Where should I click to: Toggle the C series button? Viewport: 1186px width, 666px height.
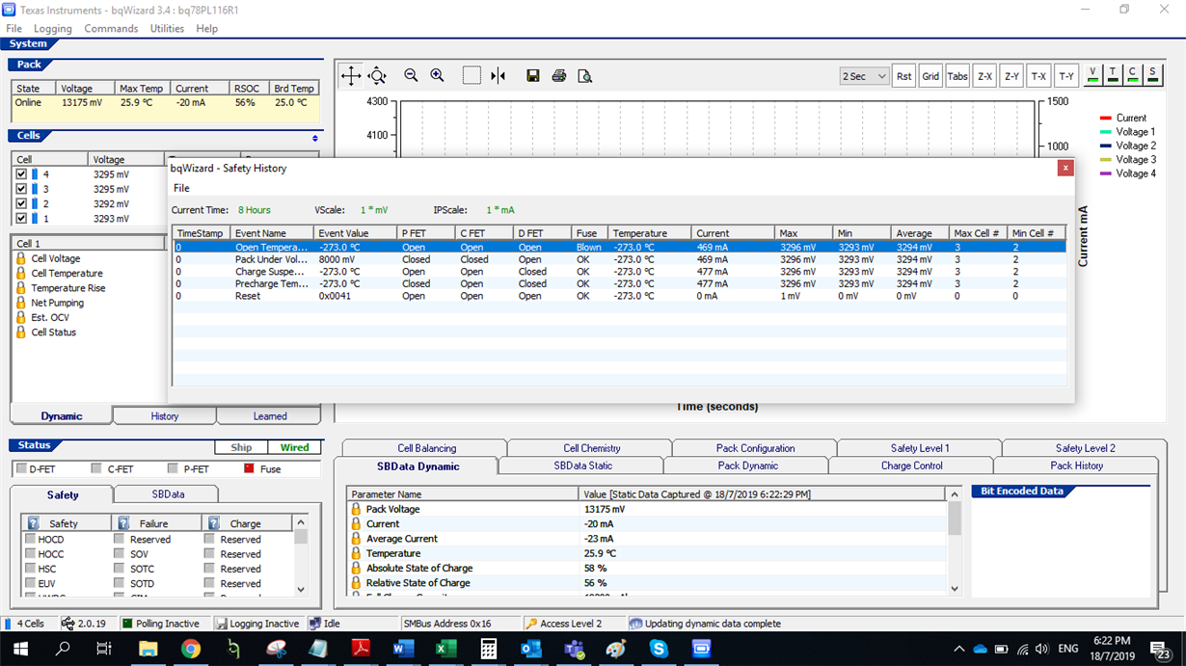click(x=1133, y=75)
